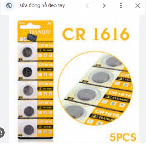The height and width of the screenshot is (144, 146).
Task: Click the large "CR 1616" heading in the image
Action: coord(96,34)
